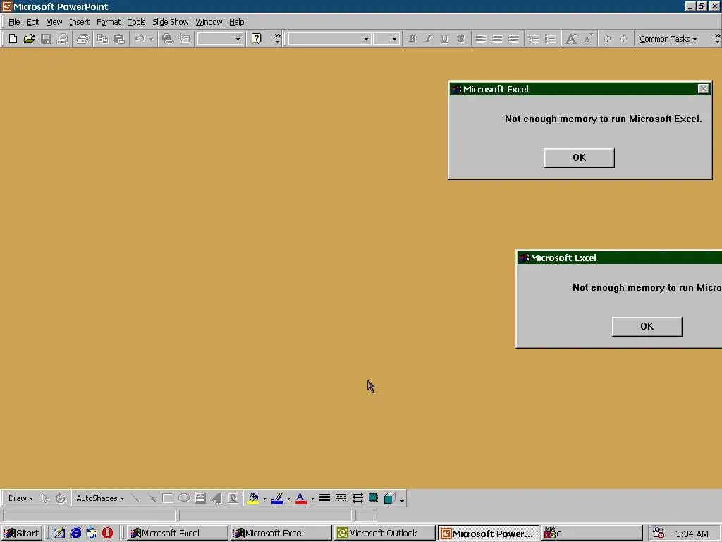
Task: Toggle Align Left
Action: point(481,39)
